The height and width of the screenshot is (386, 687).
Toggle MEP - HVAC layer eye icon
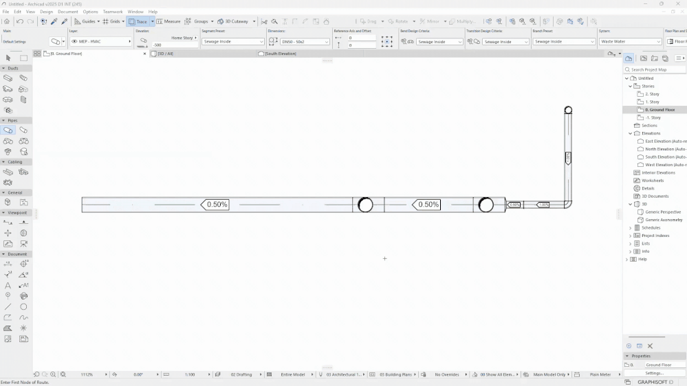(74, 42)
